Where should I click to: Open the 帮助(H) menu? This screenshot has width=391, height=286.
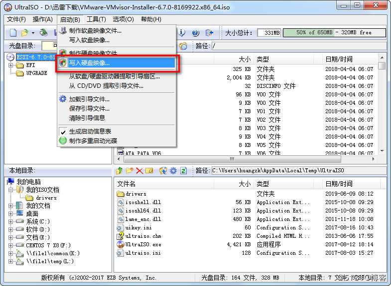coord(151,19)
